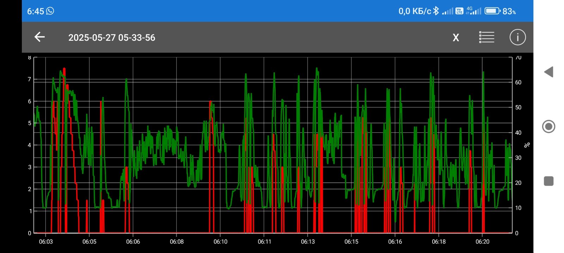Tap the Android home circle button
564x253 pixels.
[548, 126]
